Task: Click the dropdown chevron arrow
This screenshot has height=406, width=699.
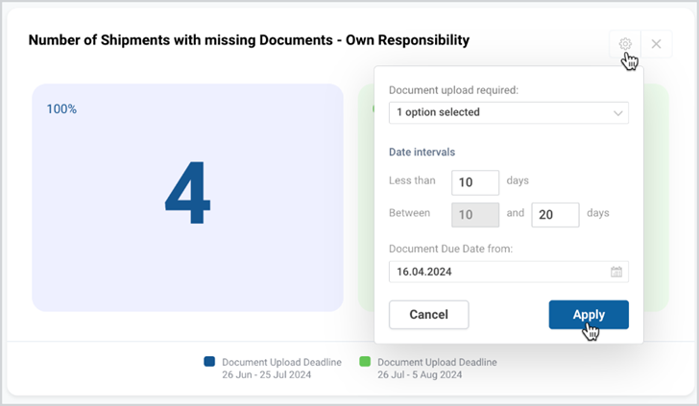Action: point(618,113)
